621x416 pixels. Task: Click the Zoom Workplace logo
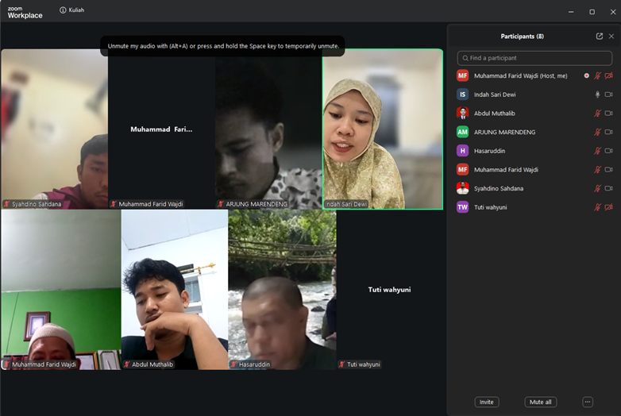click(x=25, y=12)
